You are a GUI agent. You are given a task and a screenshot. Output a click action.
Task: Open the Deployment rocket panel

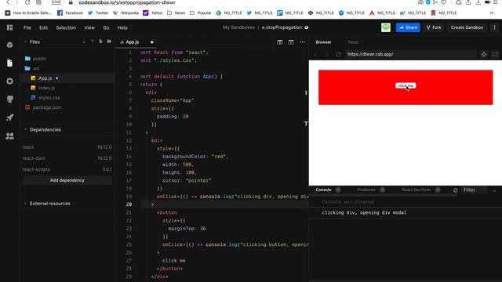tap(9, 117)
